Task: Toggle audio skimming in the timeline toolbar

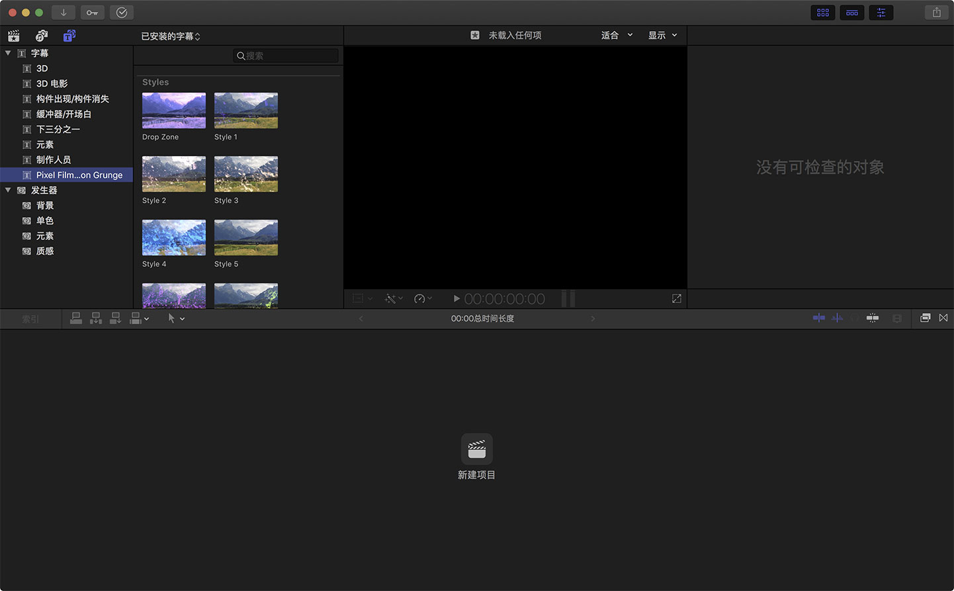Action: point(836,318)
